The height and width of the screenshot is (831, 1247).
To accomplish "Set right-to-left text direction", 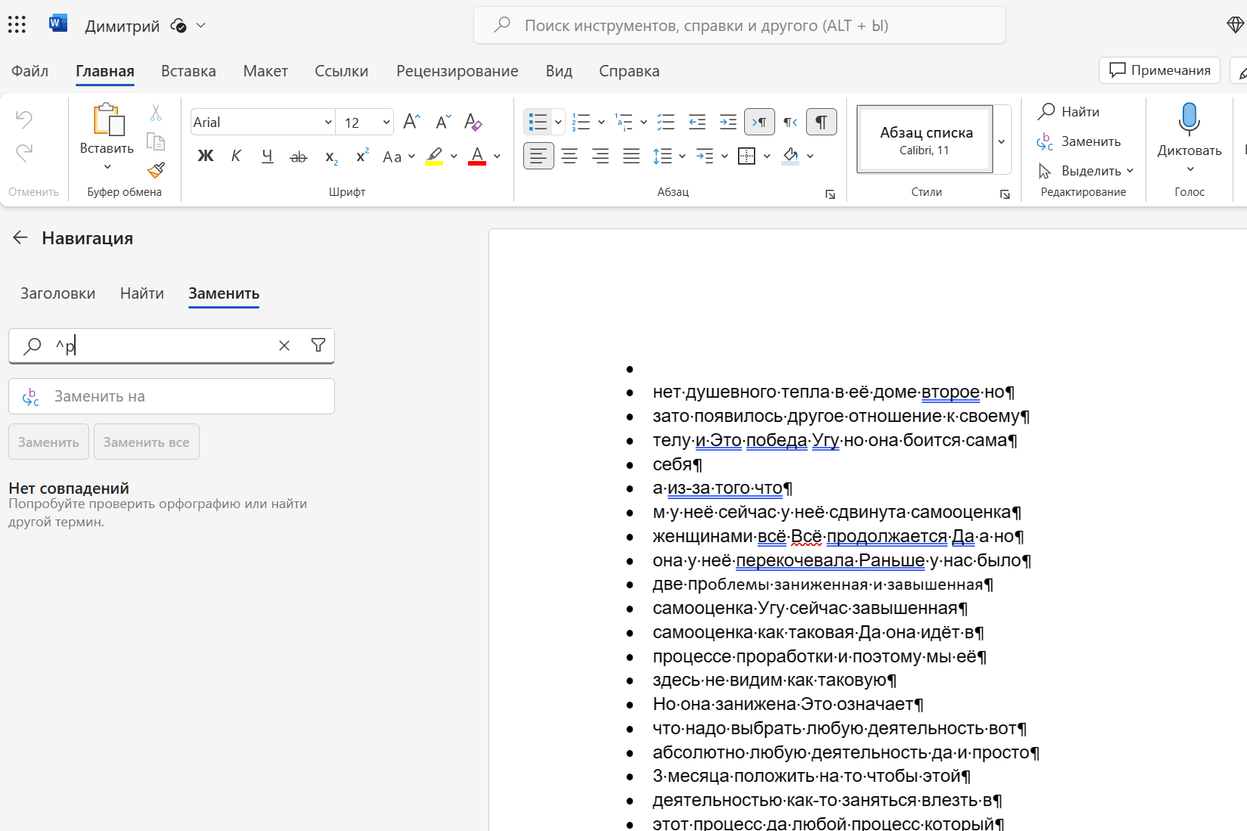I will click(x=790, y=122).
